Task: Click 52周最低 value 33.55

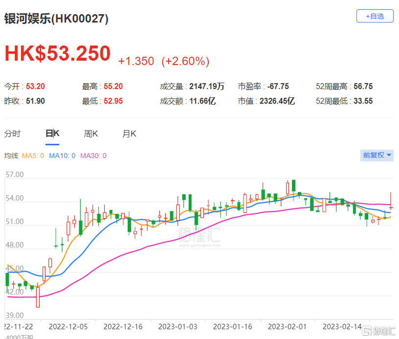Action: coord(363,101)
